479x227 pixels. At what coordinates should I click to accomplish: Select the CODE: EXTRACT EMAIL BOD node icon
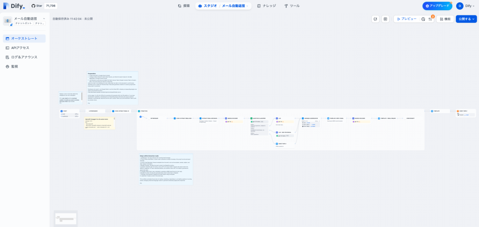[x=175, y=118]
